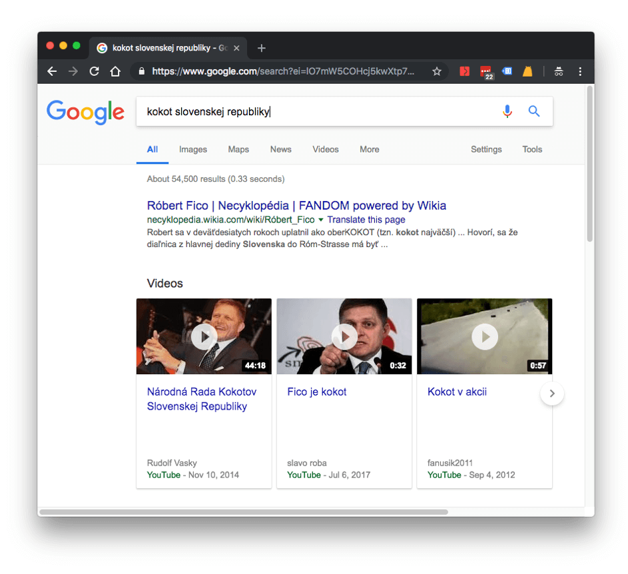628x574 pixels.
Task: Click the vertical page scrollbar
Action: (x=589, y=164)
